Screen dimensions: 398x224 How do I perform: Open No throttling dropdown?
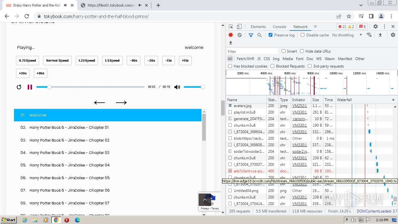click(347, 35)
